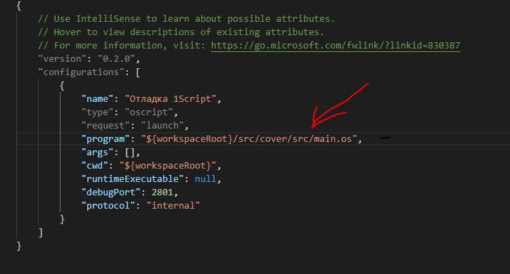The width and height of the screenshot is (510, 274).
Task: Click the configuration object's closing brace
Action: [x=62, y=219]
